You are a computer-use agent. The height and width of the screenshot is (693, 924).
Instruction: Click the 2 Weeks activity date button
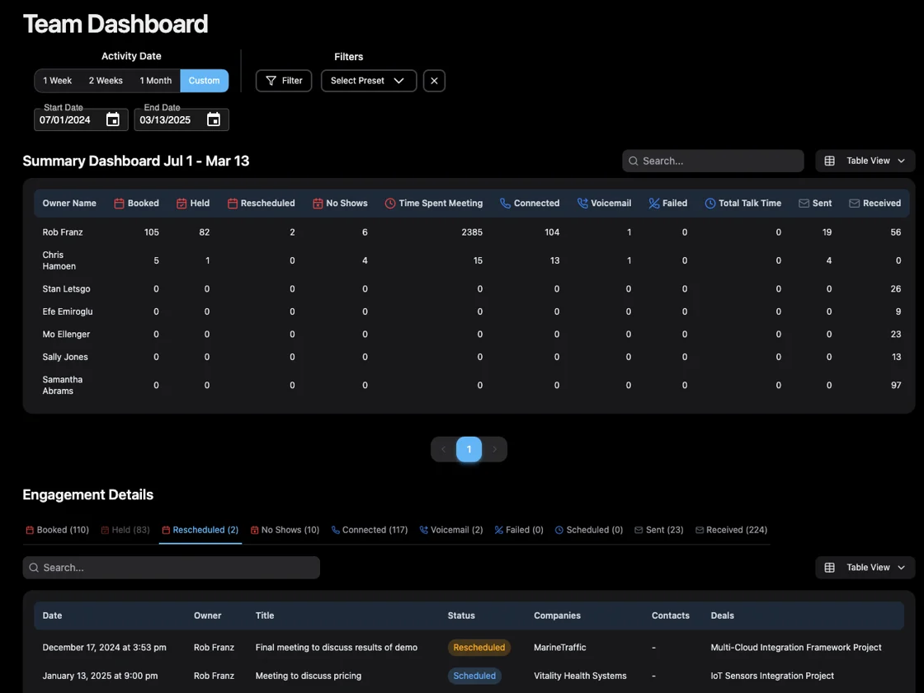(x=106, y=80)
